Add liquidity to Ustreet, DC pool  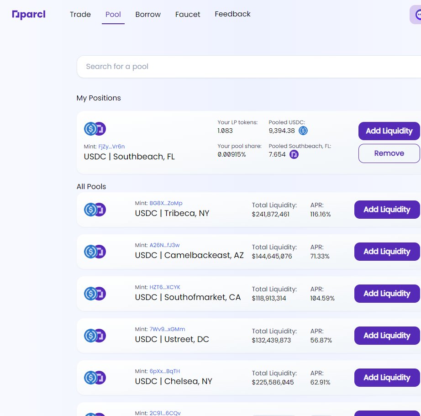(387, 336)
